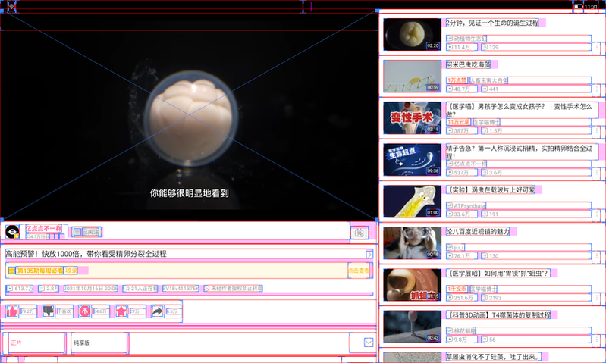
Task: Select the 纯享版 episode tab
Action: (x=99, y=343)
